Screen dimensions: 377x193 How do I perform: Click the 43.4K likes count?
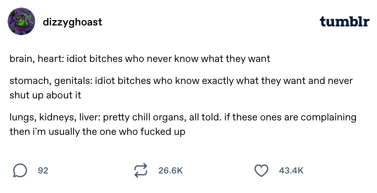[x=291, y=171]
